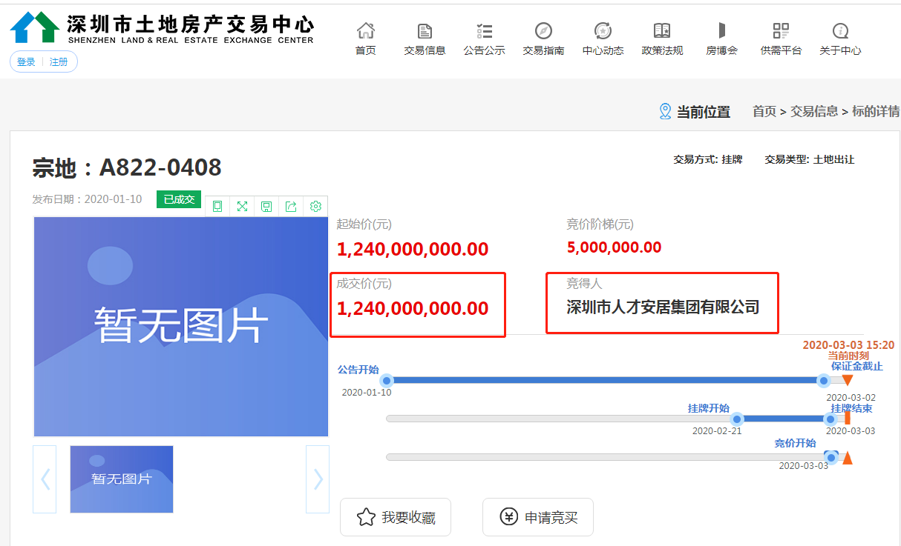Image resolution: width=901 pixels, height=546 pixels.
Task: Click the fullscreen expand icon above image
Action: coord(242,206)
